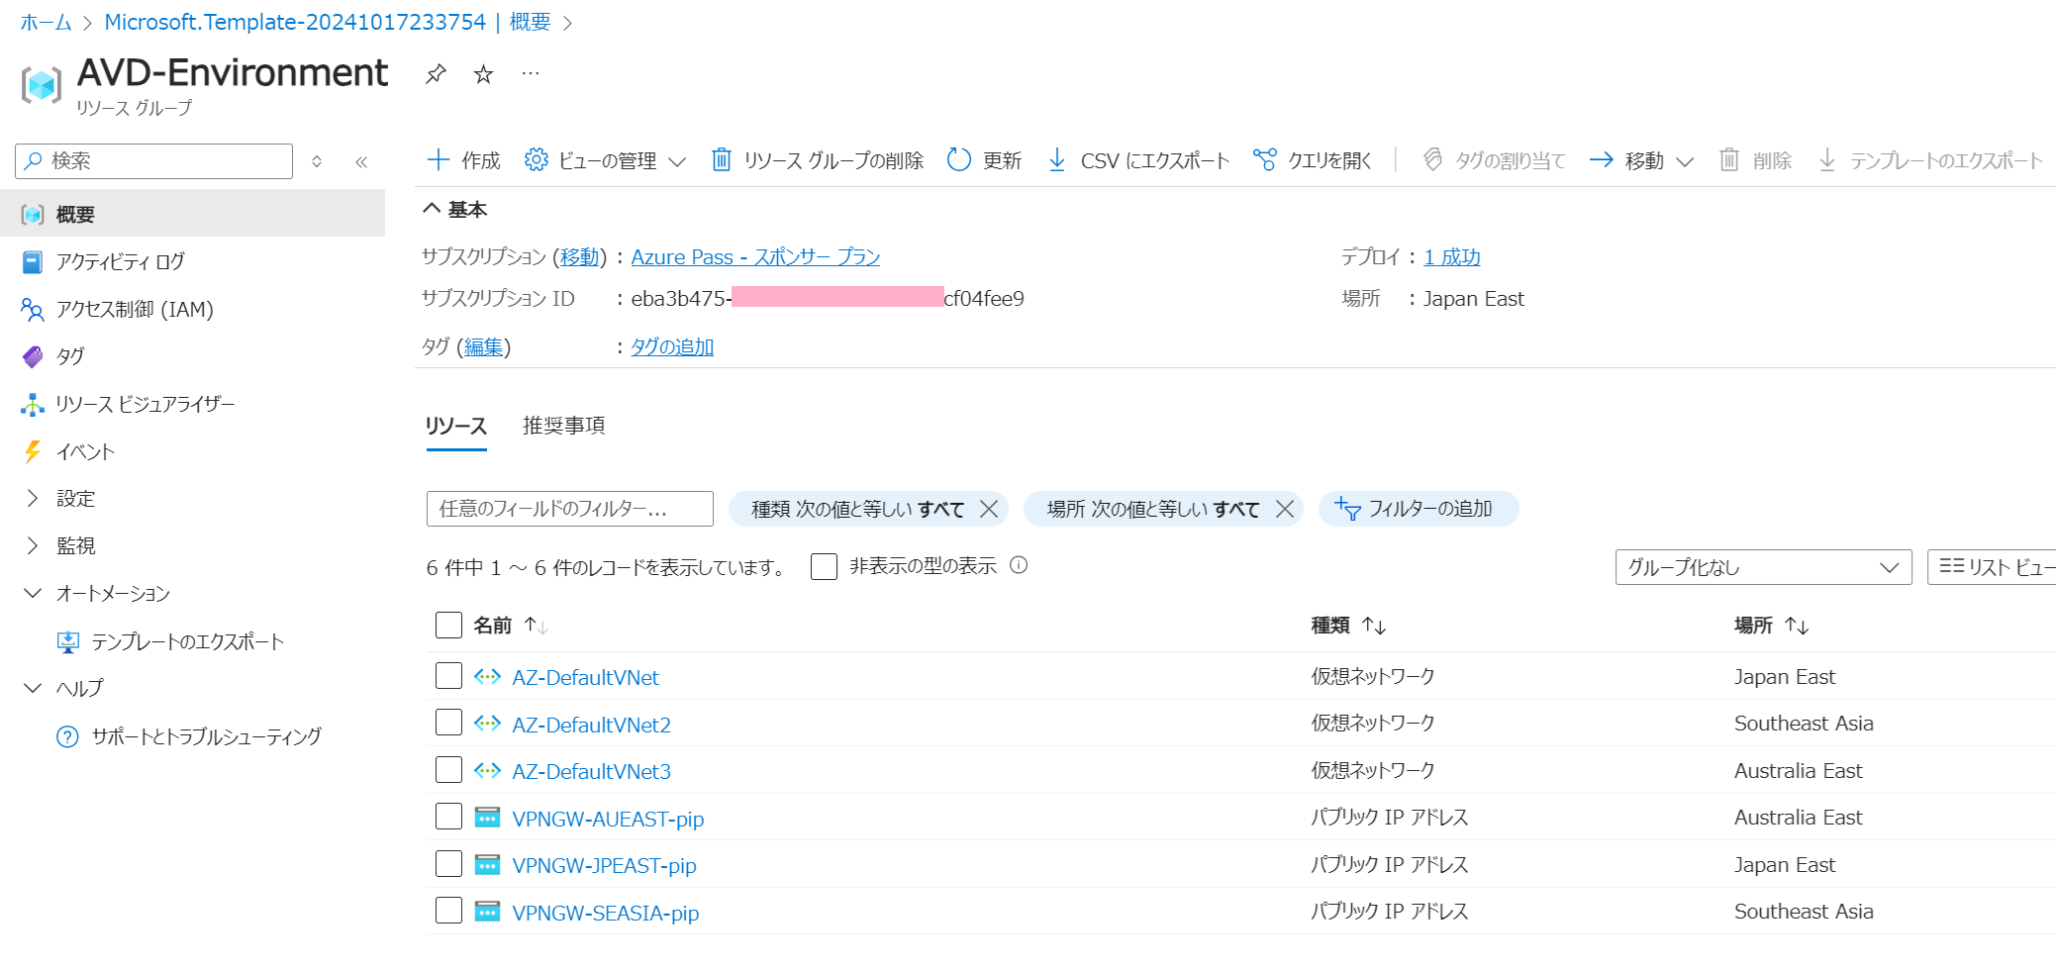Remove the 場所 filter with X
Viewport: 2056px width, 971px height.
pos(1285,509)
